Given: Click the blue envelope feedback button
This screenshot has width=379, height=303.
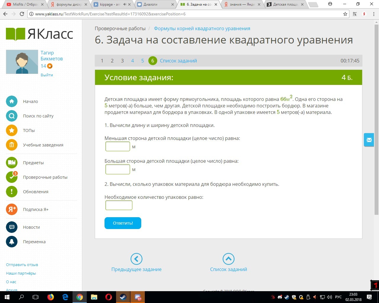Looking at the screenshot, I should (369, 140).
